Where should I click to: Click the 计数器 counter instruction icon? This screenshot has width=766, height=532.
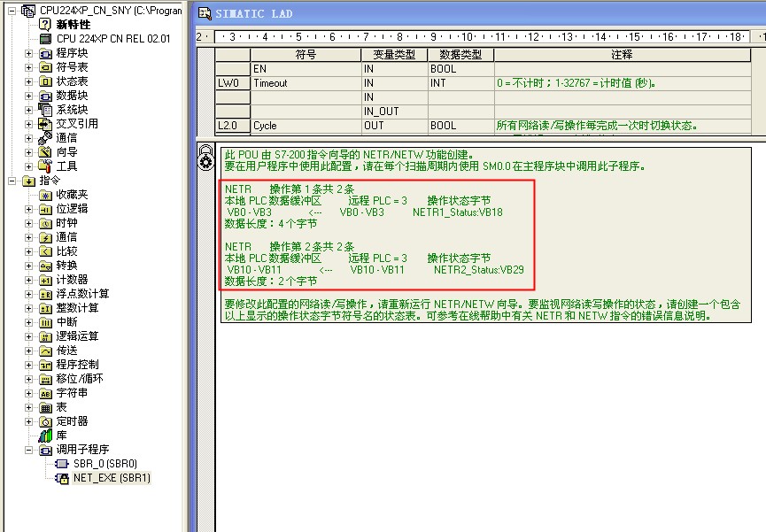click(x=45, y=281)
